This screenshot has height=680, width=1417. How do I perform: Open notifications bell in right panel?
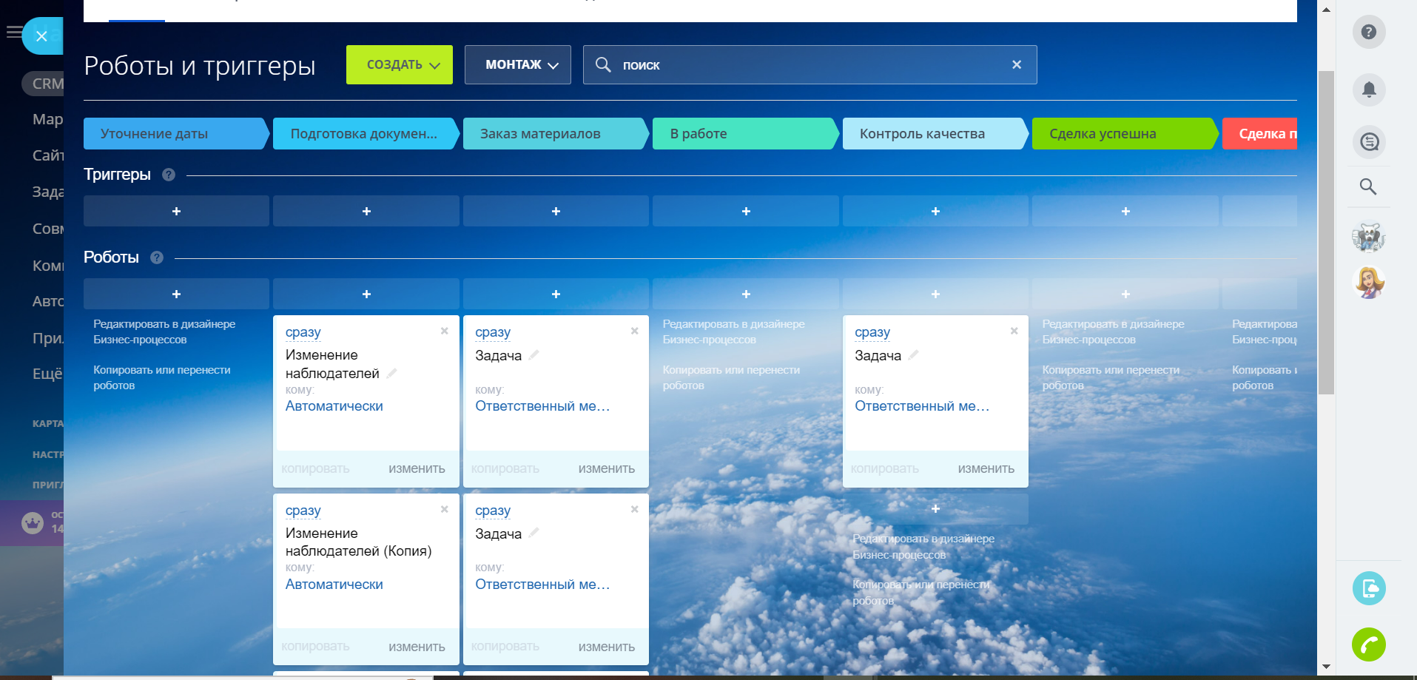(x=1369, y=90)
